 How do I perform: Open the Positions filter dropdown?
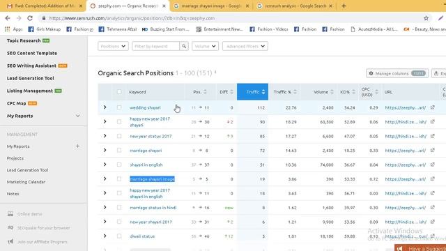pos(113,46)
